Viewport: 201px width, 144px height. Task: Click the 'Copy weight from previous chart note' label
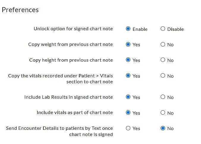tap(70, 44)
